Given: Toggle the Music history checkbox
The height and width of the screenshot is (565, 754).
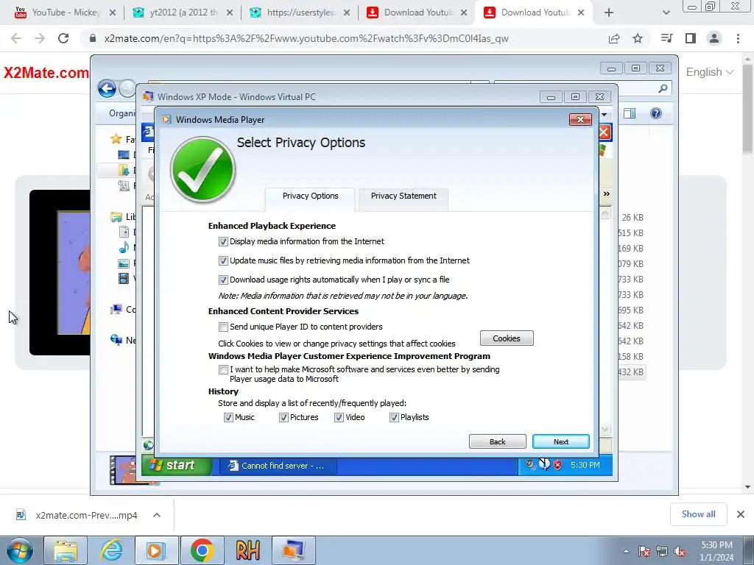Looking at the screenshot, I should pyautogui.click(x=228, y=418).
